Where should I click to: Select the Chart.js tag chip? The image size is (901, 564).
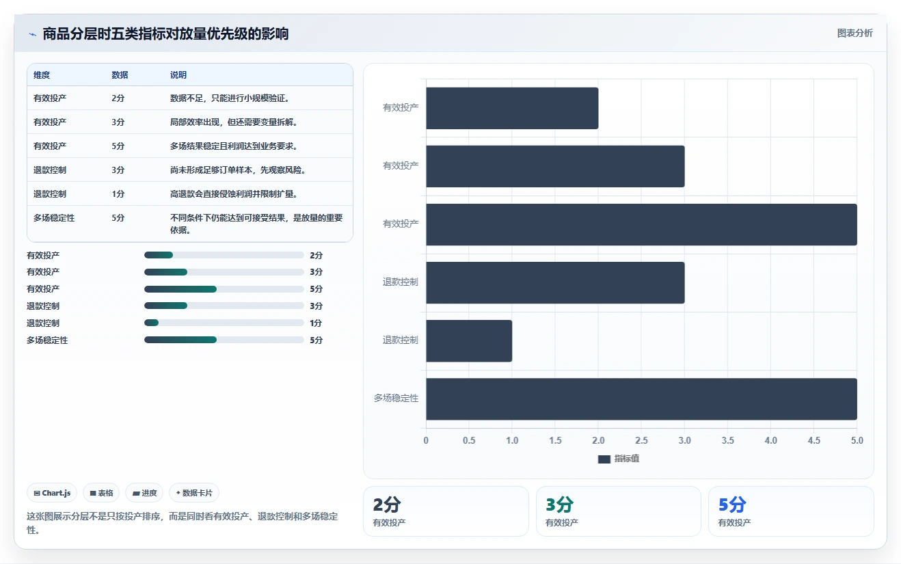pos(52,493)
